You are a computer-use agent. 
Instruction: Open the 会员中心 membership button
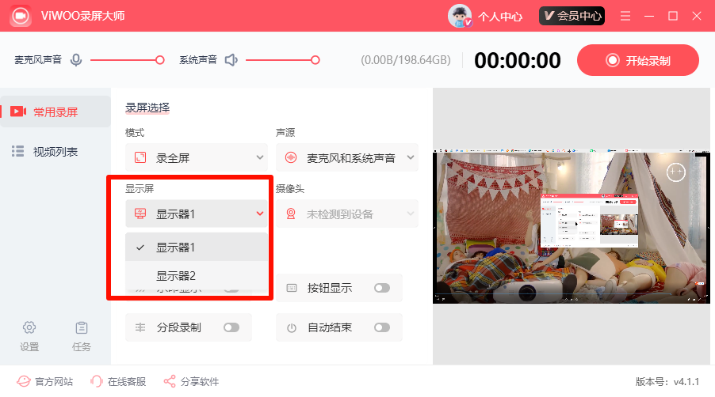click(x=572, y=16)
